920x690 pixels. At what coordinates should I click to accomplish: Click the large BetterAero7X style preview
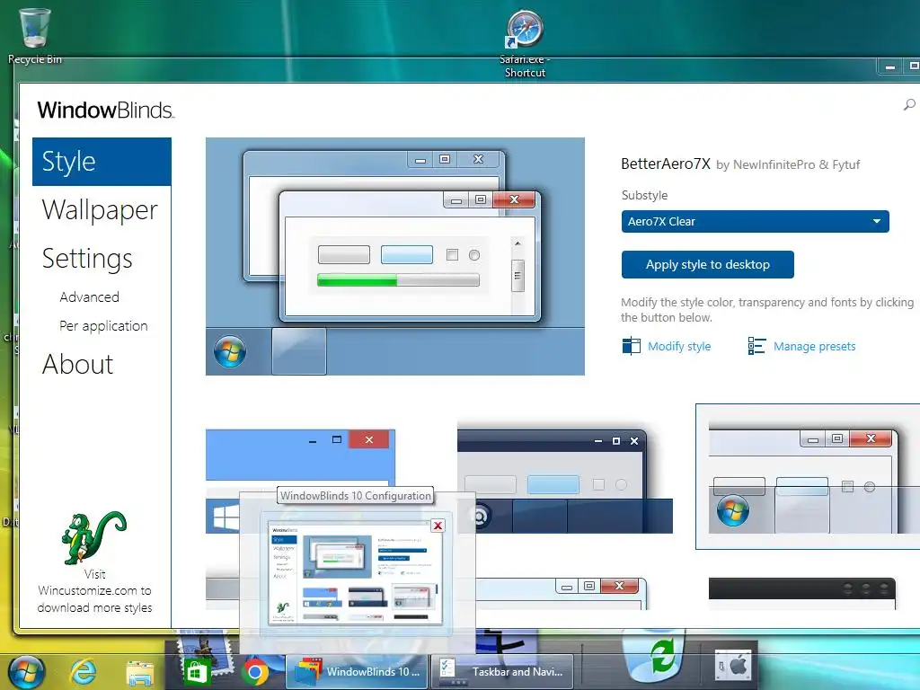pyautogui.click(x=395, y=256)
